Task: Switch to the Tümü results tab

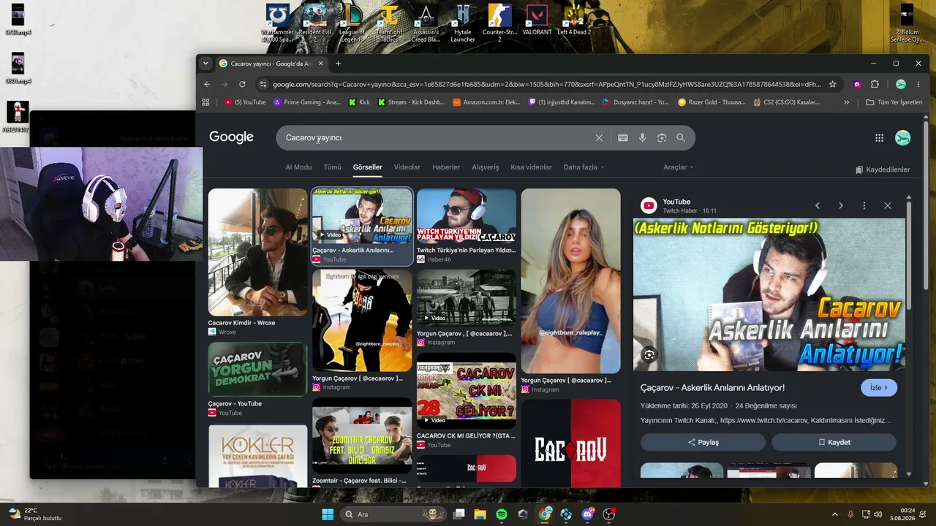Action: point(333,167)
